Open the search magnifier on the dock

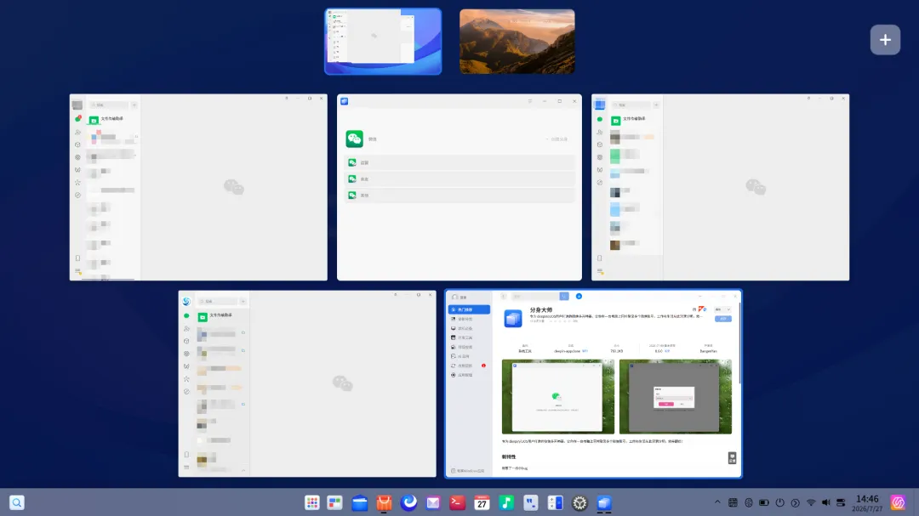pos(17,502)
